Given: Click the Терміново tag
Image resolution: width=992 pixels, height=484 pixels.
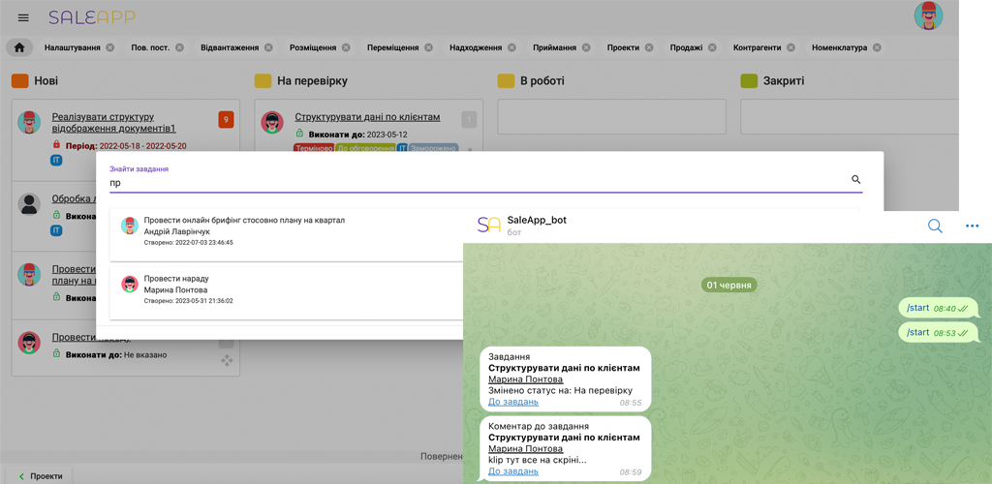Looking at the screenshot, I should click(314, 149).
